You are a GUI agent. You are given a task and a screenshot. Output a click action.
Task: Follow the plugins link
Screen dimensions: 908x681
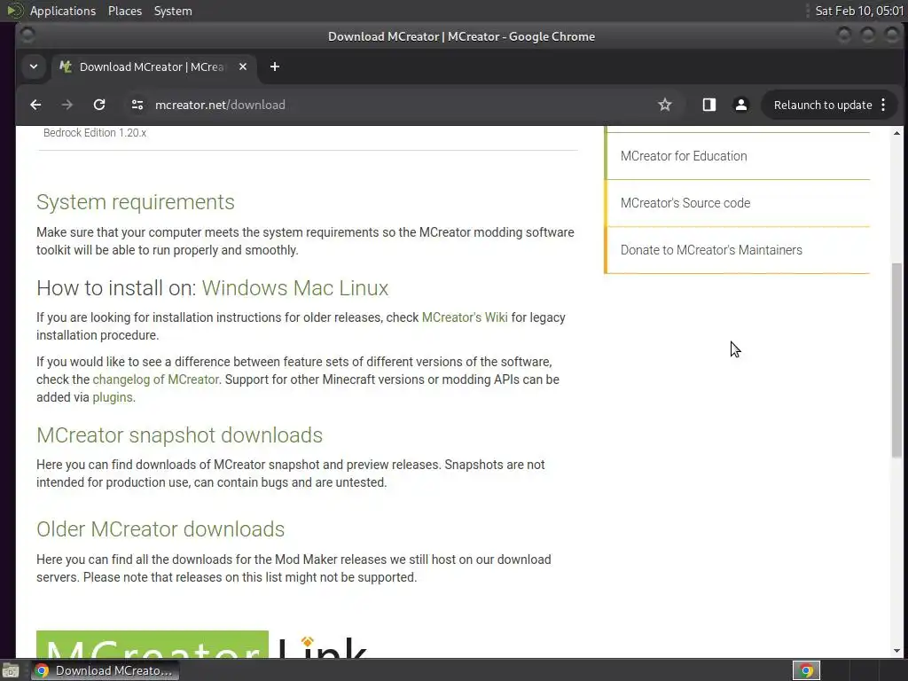point(113,397)
